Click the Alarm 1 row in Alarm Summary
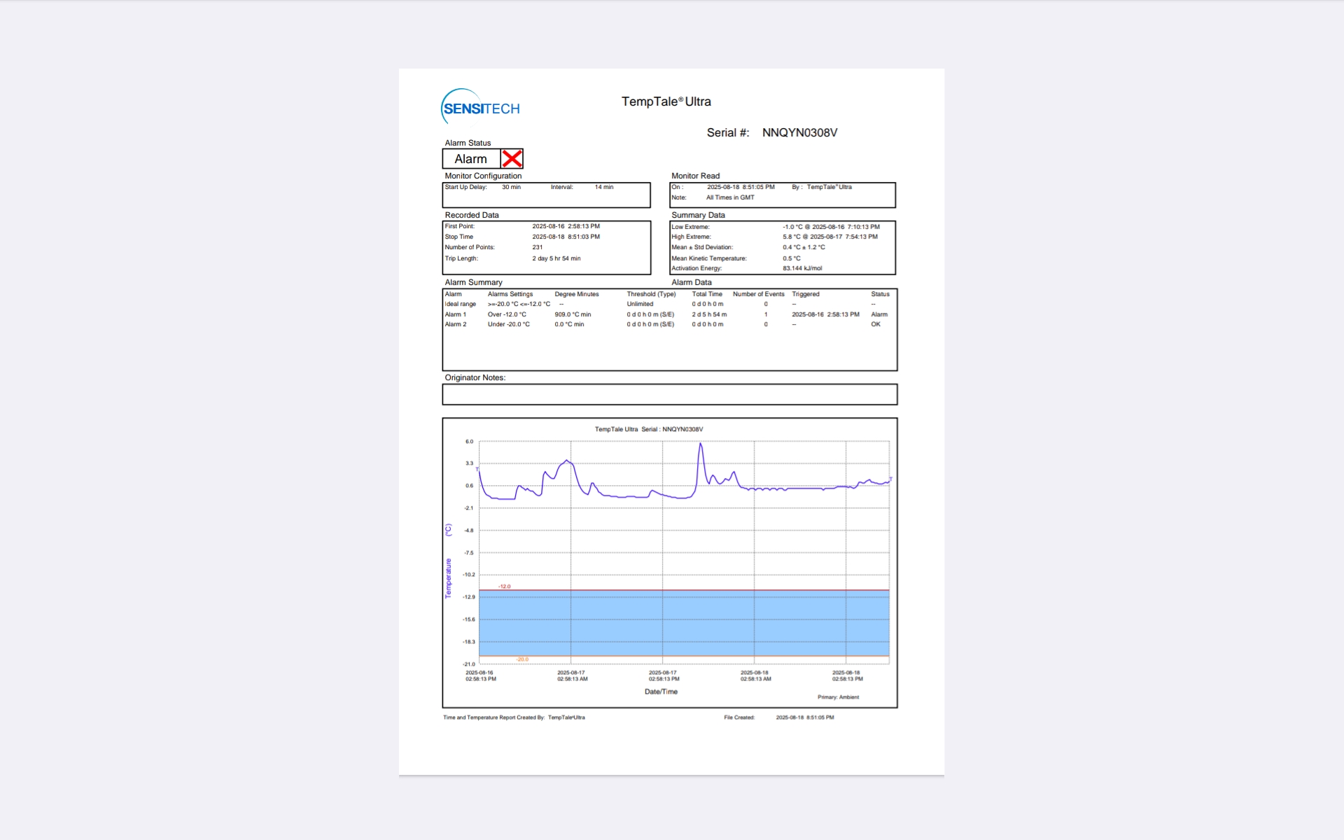This screenshot has width=1344, height=840. click(x=456, y=314)
